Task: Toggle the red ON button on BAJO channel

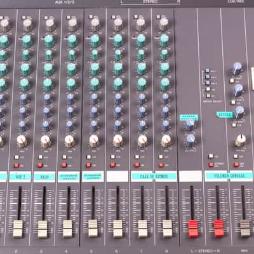Action: pyautogui.click(x=40, y=165)
